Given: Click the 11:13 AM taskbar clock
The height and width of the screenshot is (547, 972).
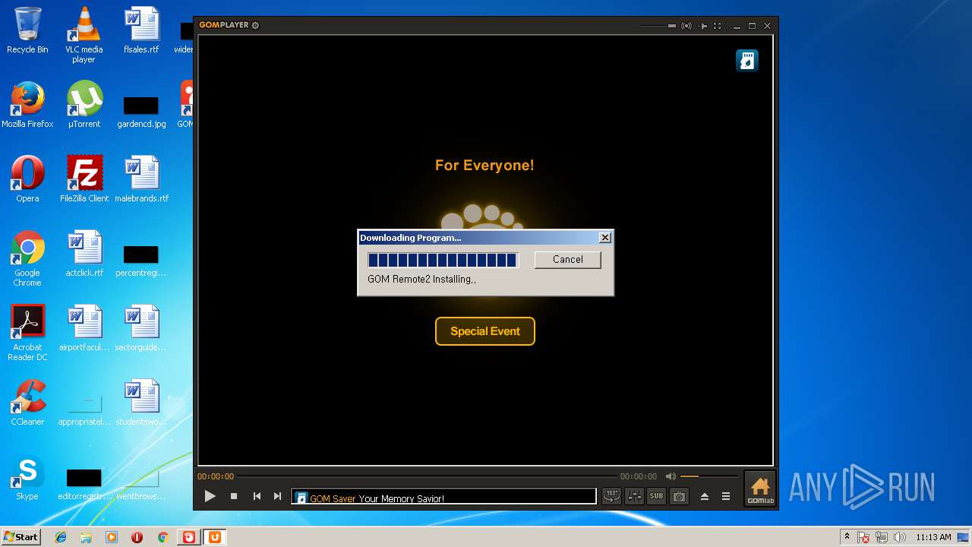Looking at the screenshot, I should (x=933, y=537).
